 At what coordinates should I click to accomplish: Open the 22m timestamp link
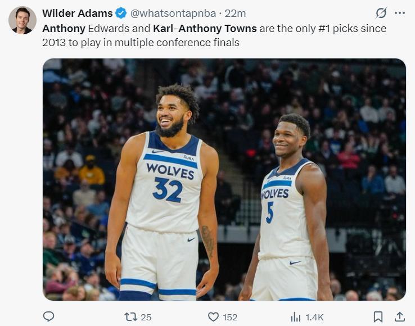[x=237, y=13]
